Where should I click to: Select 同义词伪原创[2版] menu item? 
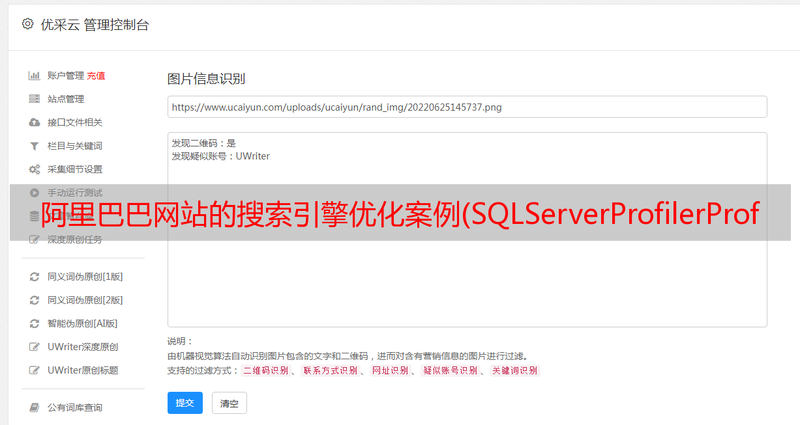coord(85,300)
